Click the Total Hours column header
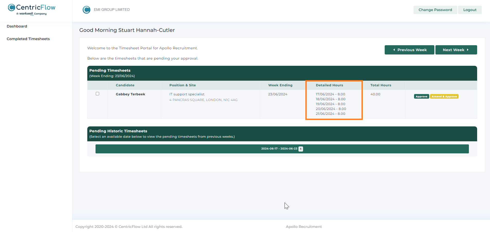The width and height of the screenshot is (490, 232). [x=381, y=85]
